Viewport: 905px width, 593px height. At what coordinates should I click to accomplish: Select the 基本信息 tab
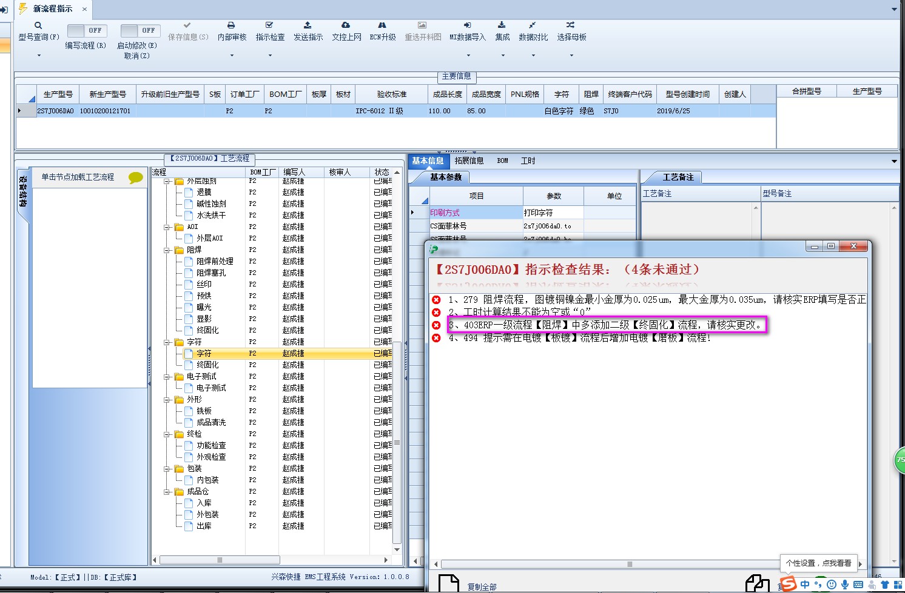click(x=428, y=161)
